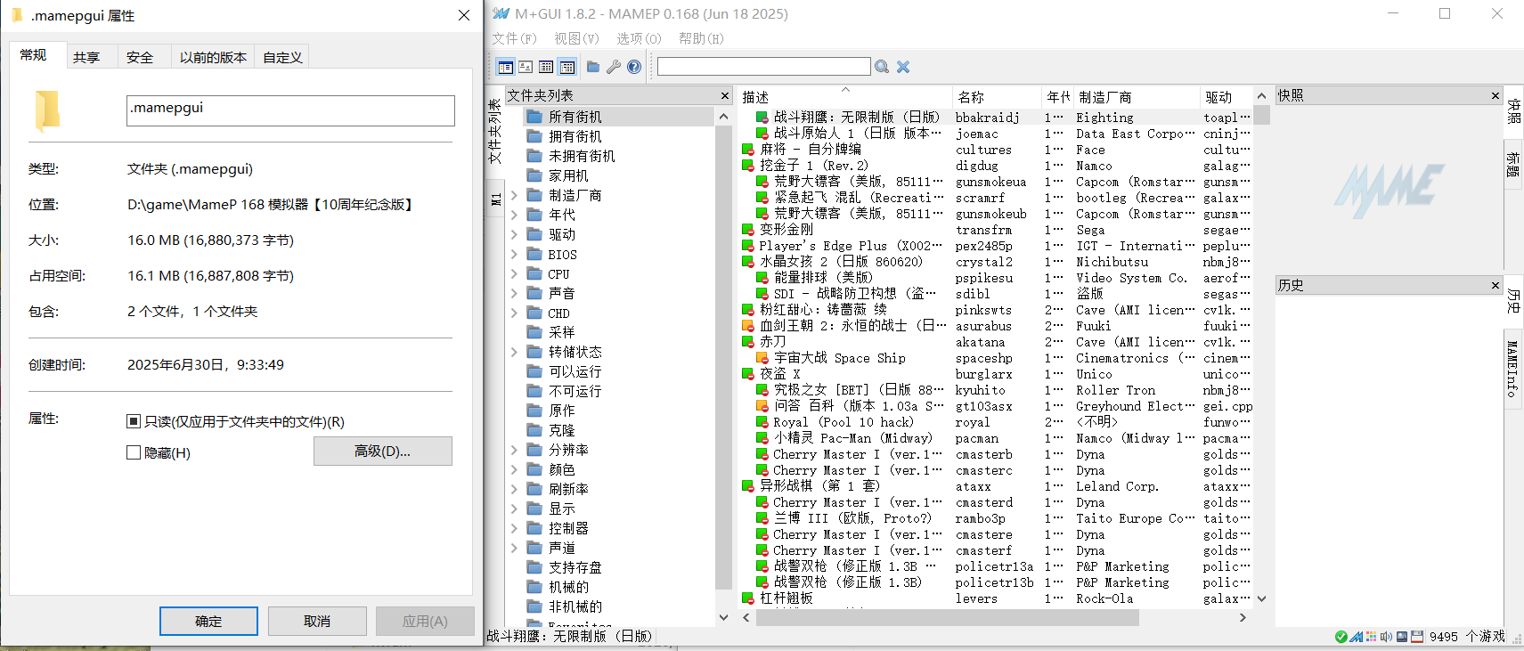Click the folder name field .mamepgui
This screenshot has height=651, width=1524.
pyautogui.click(x=290, y=110)
